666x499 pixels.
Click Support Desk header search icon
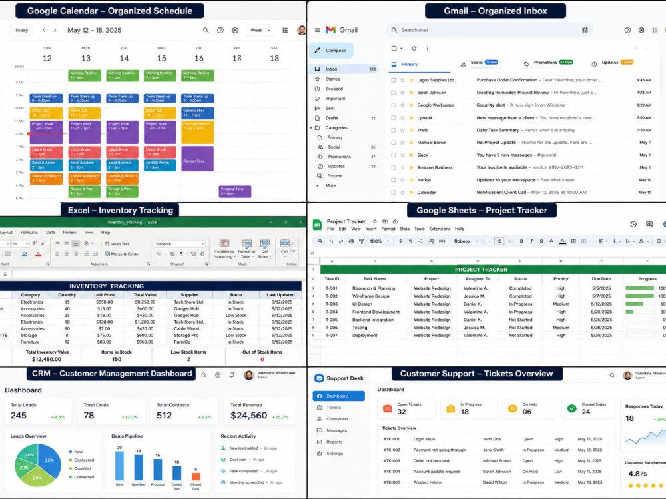[612, 375]
